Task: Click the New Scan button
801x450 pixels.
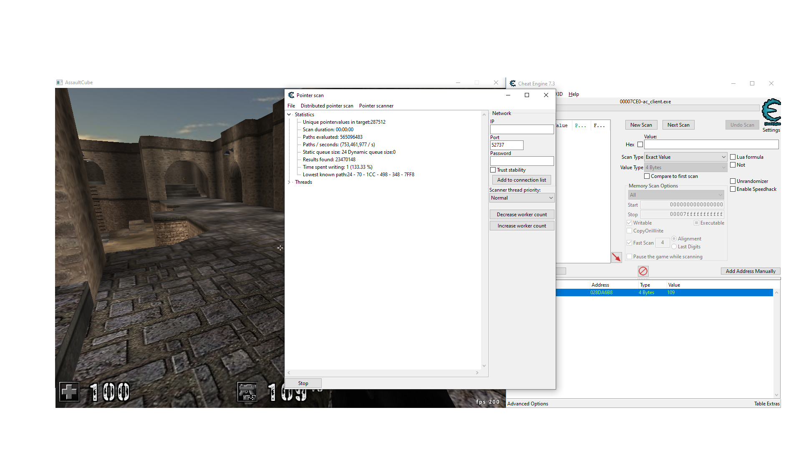Action: (x=641, y=125)
